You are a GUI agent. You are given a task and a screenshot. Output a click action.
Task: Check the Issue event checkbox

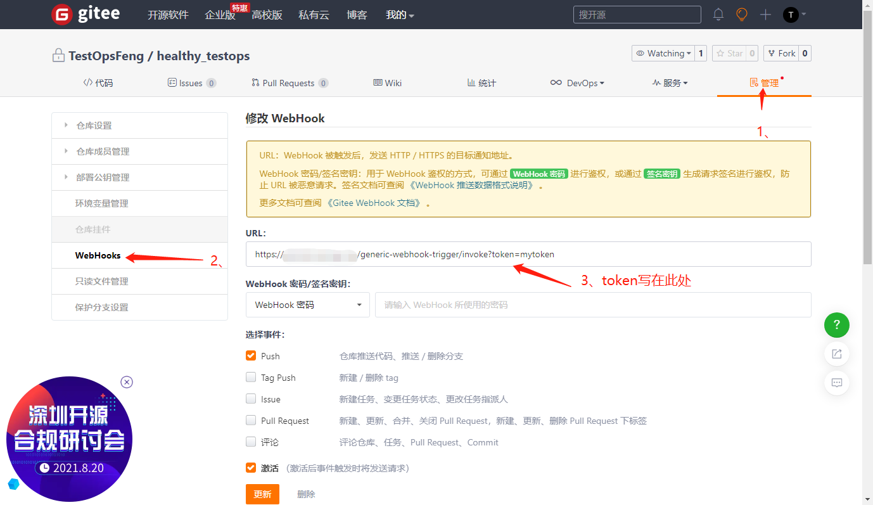point(251,399)
